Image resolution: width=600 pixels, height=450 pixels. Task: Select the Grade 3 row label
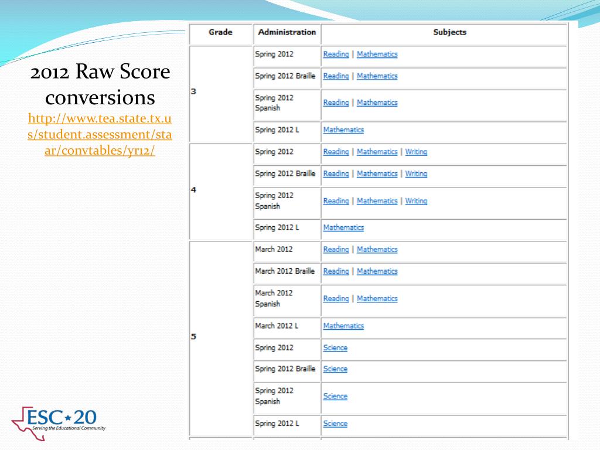point(193,91)
